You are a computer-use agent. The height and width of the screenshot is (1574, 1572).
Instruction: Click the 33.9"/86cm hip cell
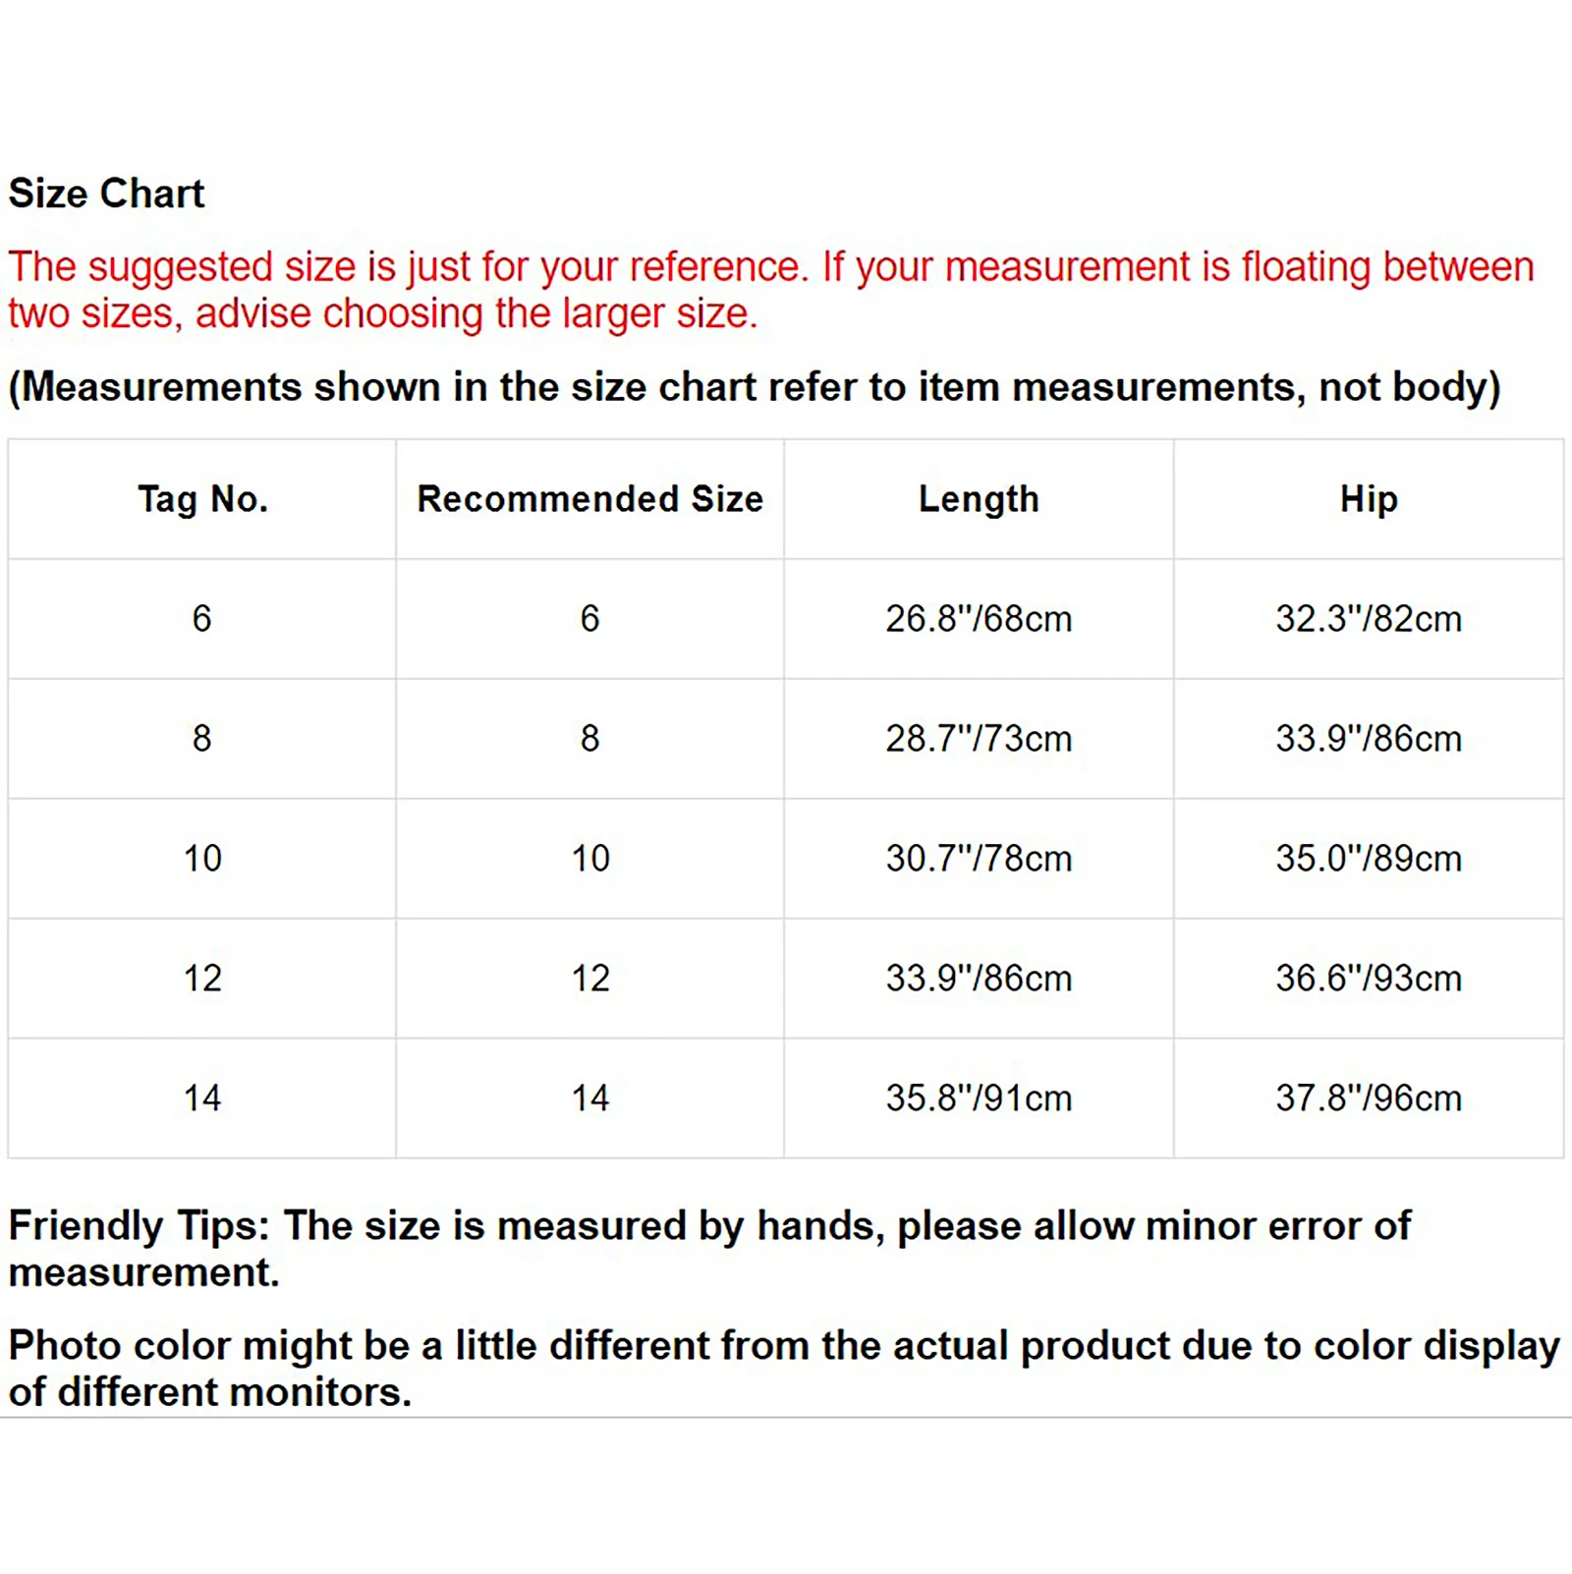coord(1369,739)
